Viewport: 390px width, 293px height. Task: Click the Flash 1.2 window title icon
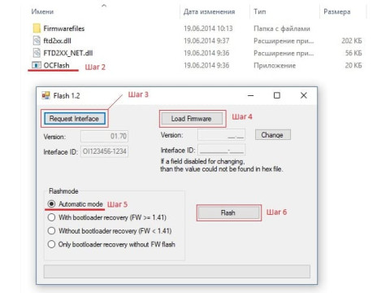[45, 95]
